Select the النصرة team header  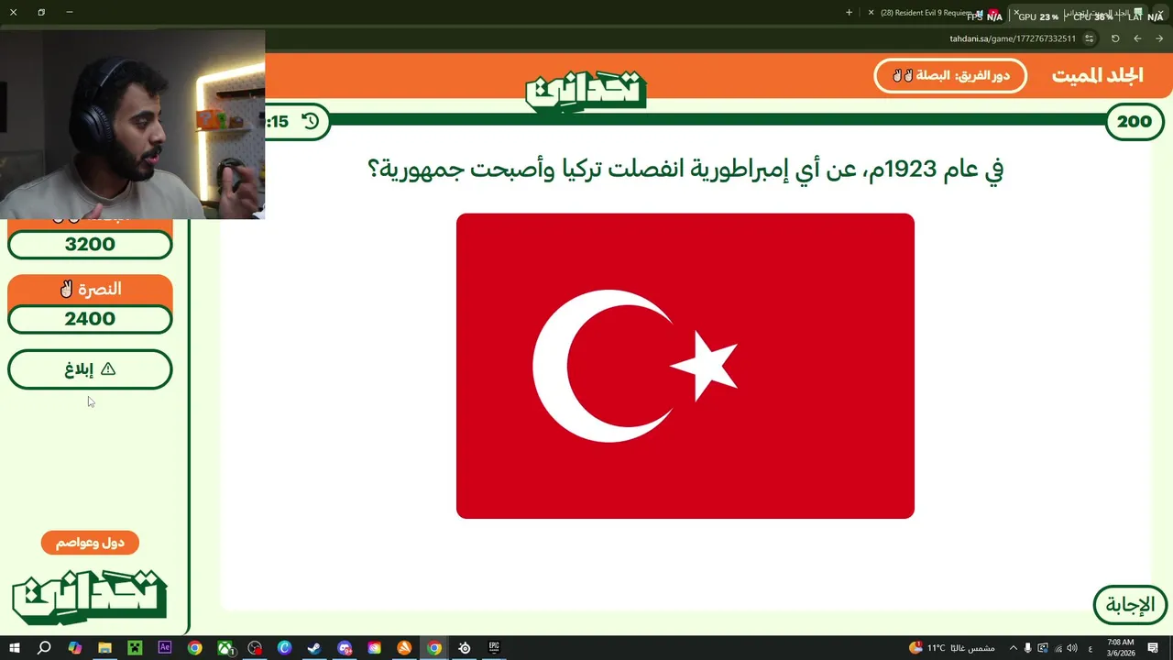(x=90, y=289)
